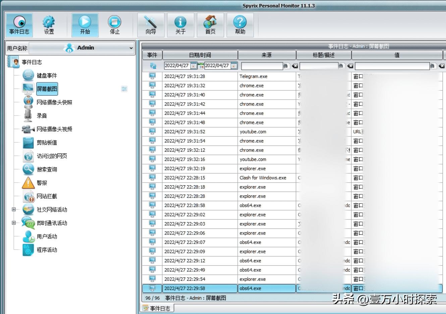Open the start date calendar picker

[193, 66]
